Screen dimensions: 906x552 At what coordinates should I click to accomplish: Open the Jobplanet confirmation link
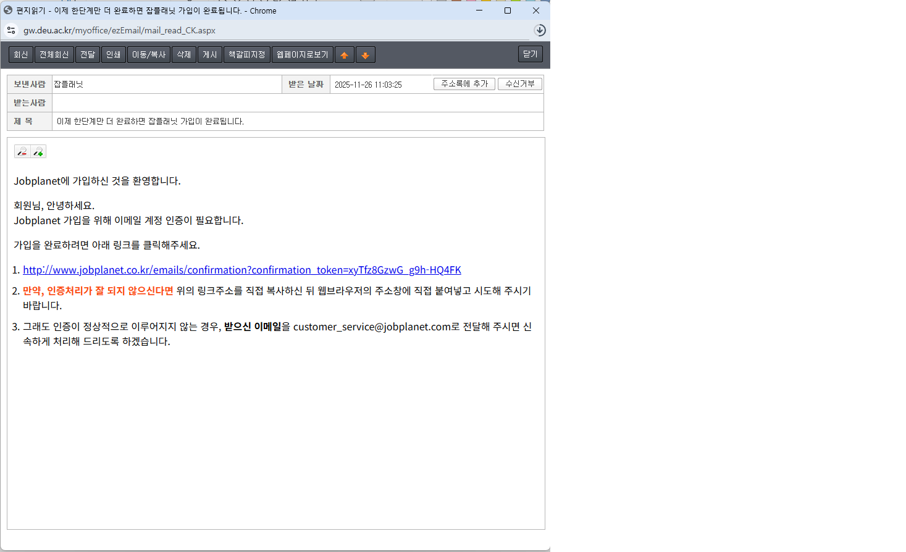click(x=241, y=270)
